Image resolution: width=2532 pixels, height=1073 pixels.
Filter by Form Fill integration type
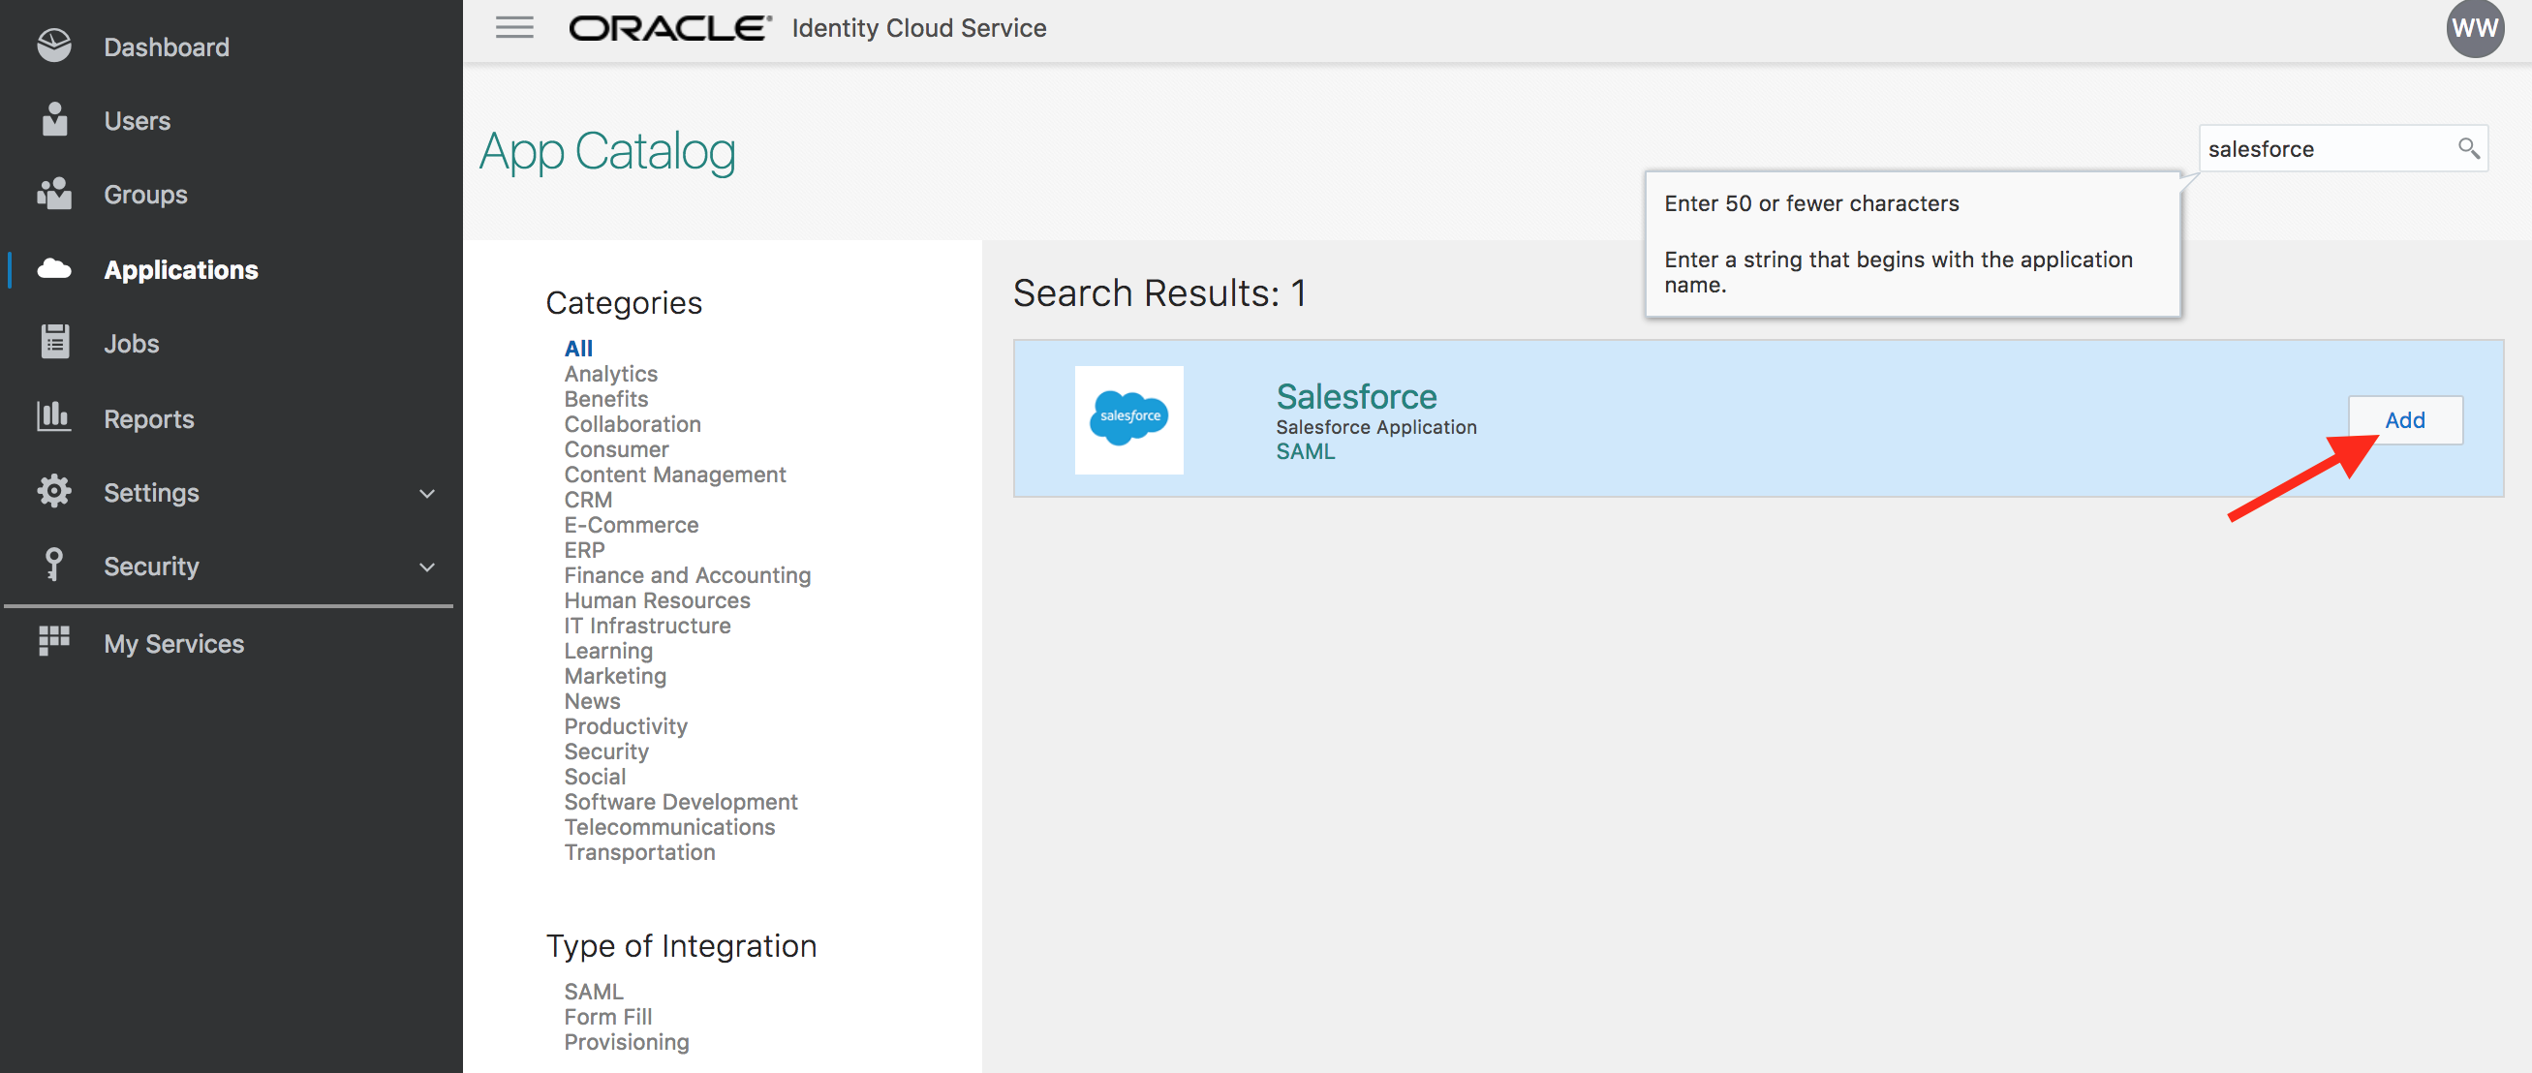(x=607, y=1016)
